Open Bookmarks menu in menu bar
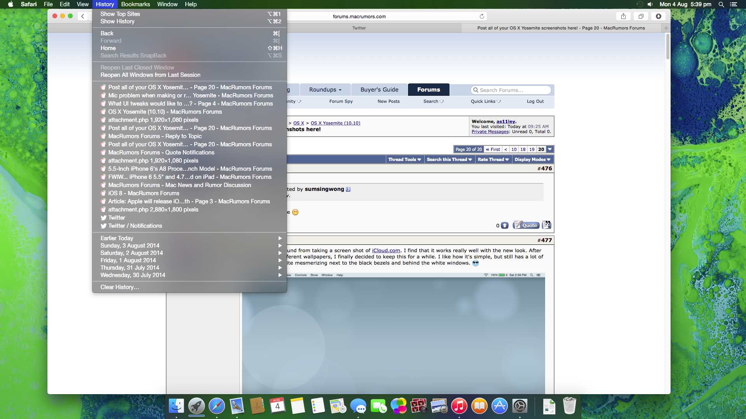This screenshot has width=746, height=419. point(135,4)
